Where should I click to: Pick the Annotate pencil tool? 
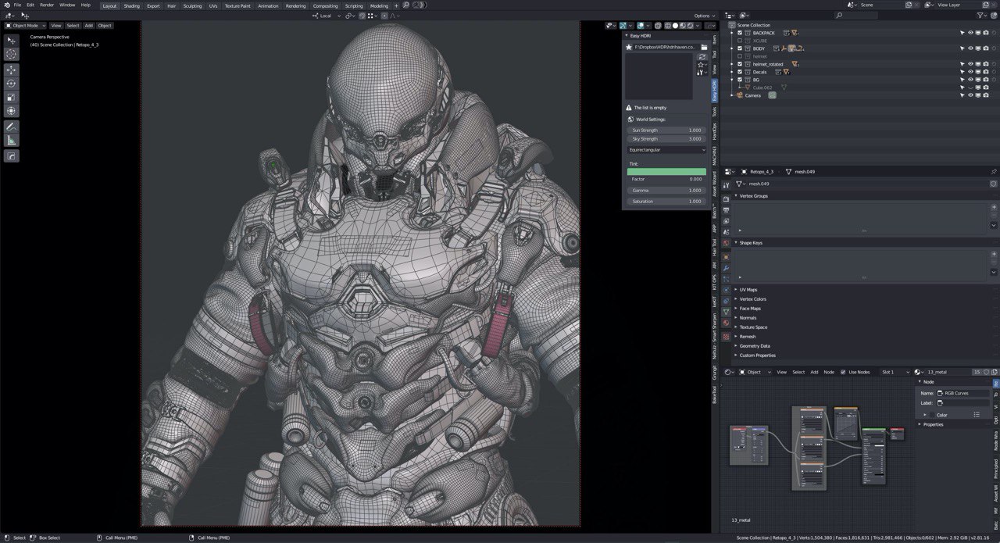tap(11, 126)
